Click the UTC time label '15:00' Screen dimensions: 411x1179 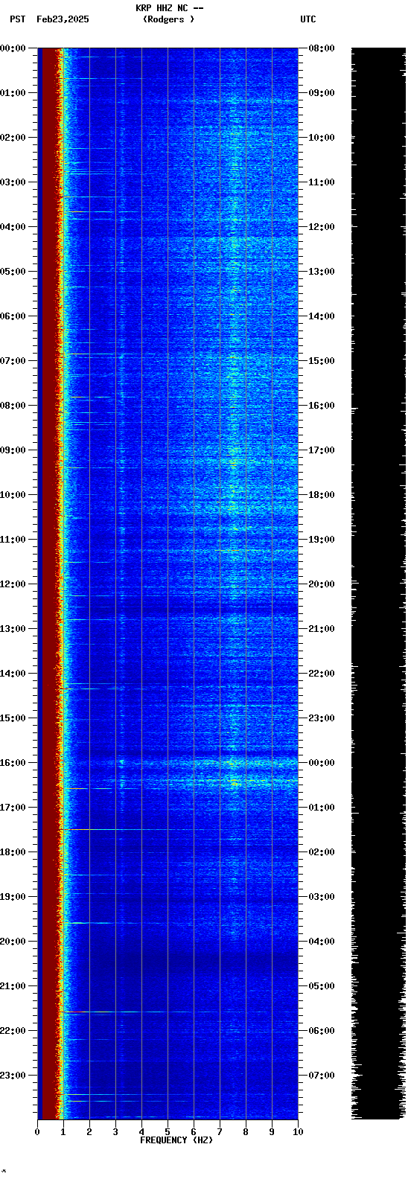coord(322,361)
